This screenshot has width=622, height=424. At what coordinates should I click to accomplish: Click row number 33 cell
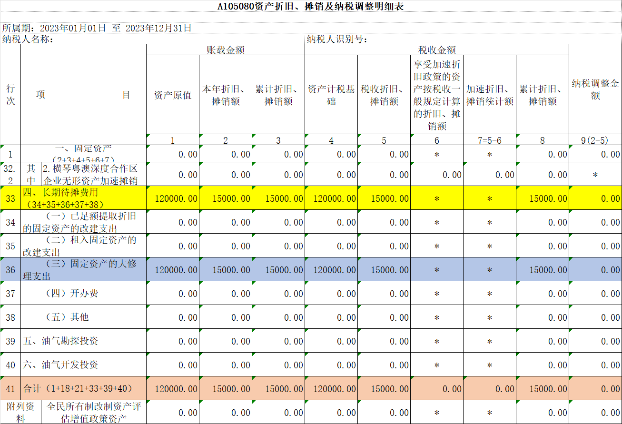point(10,198)
